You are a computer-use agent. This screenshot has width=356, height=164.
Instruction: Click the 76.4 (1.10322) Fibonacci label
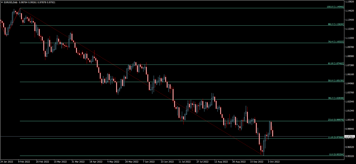click(x=336, y=42)
